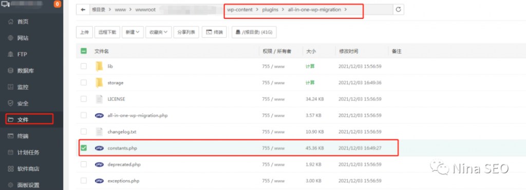This screenshot has width=526, height=190.
Task: Click 计算 size link for storage
Action: (x=310, y=82)
